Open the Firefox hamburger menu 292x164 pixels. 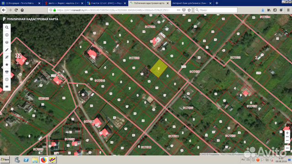point(288,10)
